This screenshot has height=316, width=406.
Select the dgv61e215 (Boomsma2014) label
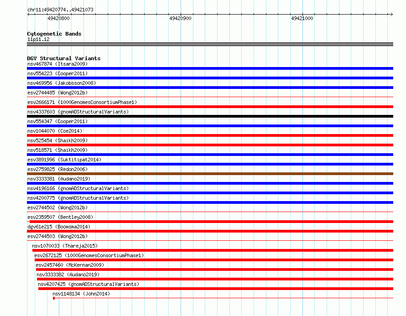point(59,227)
